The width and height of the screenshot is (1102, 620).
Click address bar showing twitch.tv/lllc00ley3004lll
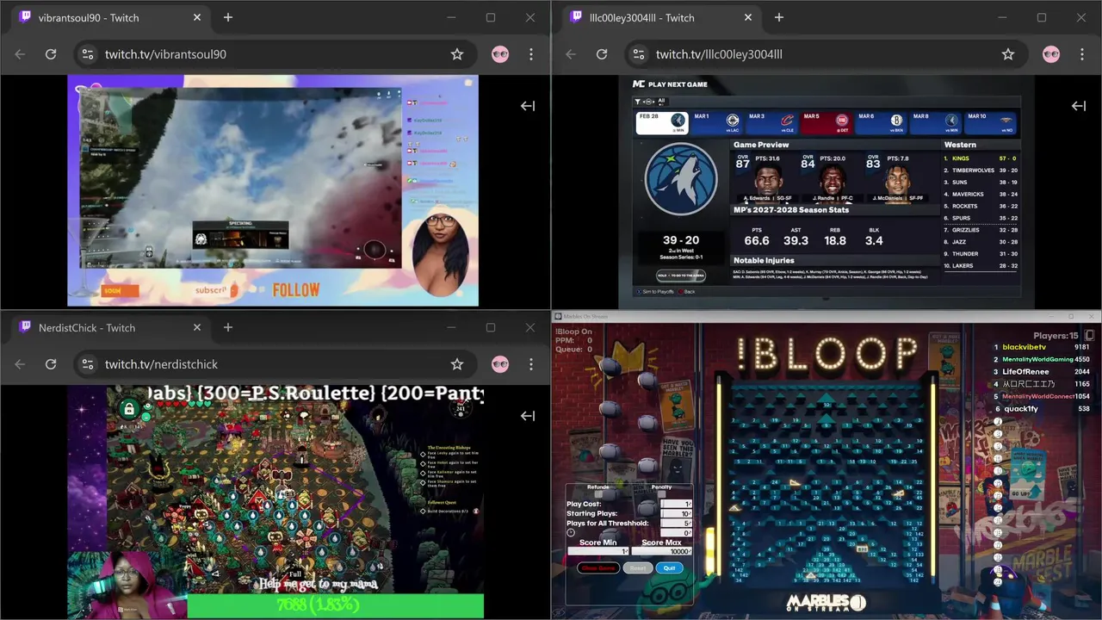click(826, 54)
